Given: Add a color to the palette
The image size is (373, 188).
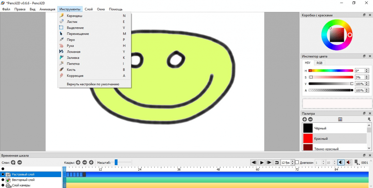Looking at the screenshot, I should tap(305, 119).
